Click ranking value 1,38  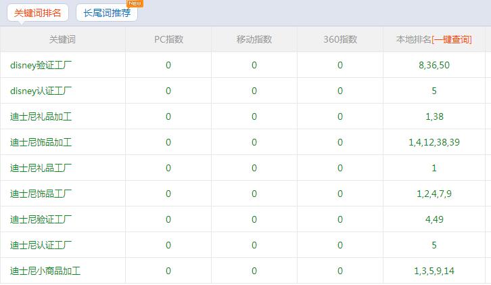(x=434, y=116)
